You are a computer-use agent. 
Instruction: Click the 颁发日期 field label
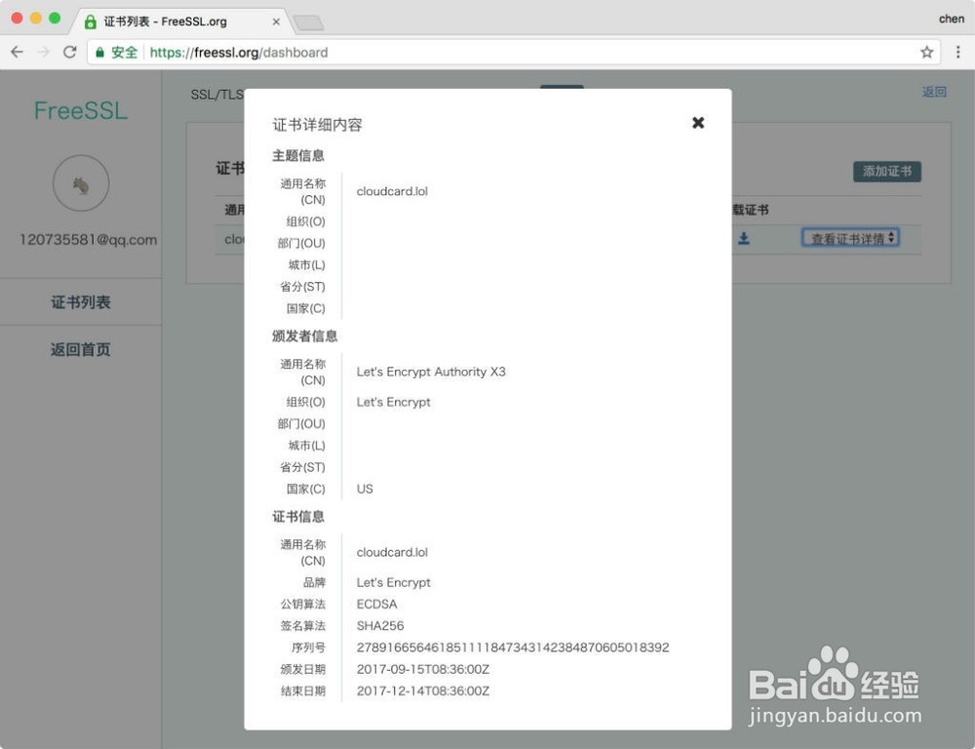(303, 669)
